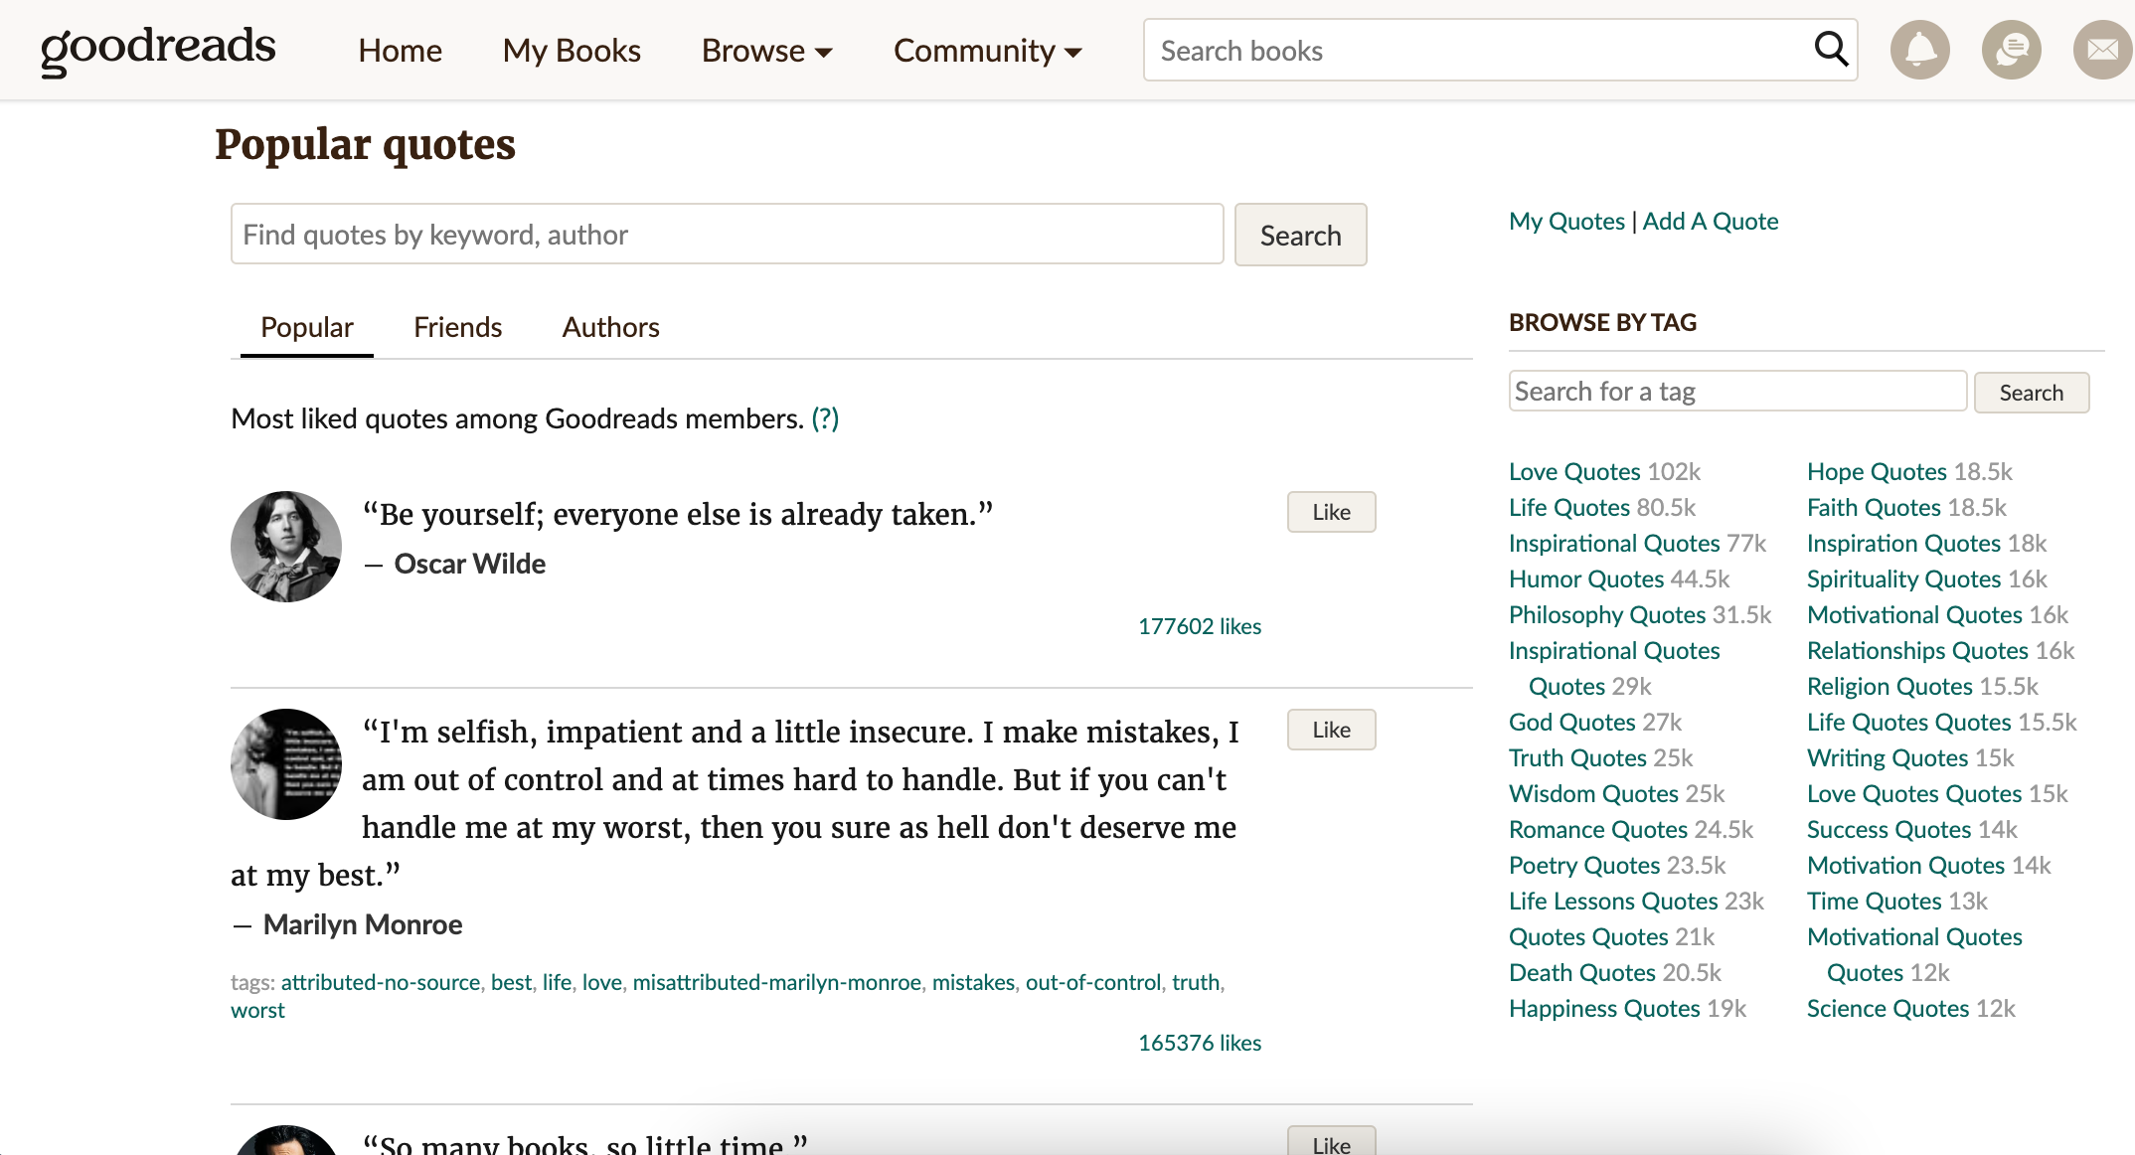The image size is (2135, 1155).
Task: Open My Quotes
Action: pyautogui.click(x=1566, y=221)
